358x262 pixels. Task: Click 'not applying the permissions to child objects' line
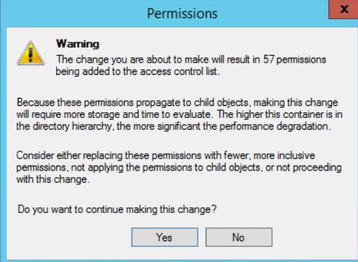179,168
